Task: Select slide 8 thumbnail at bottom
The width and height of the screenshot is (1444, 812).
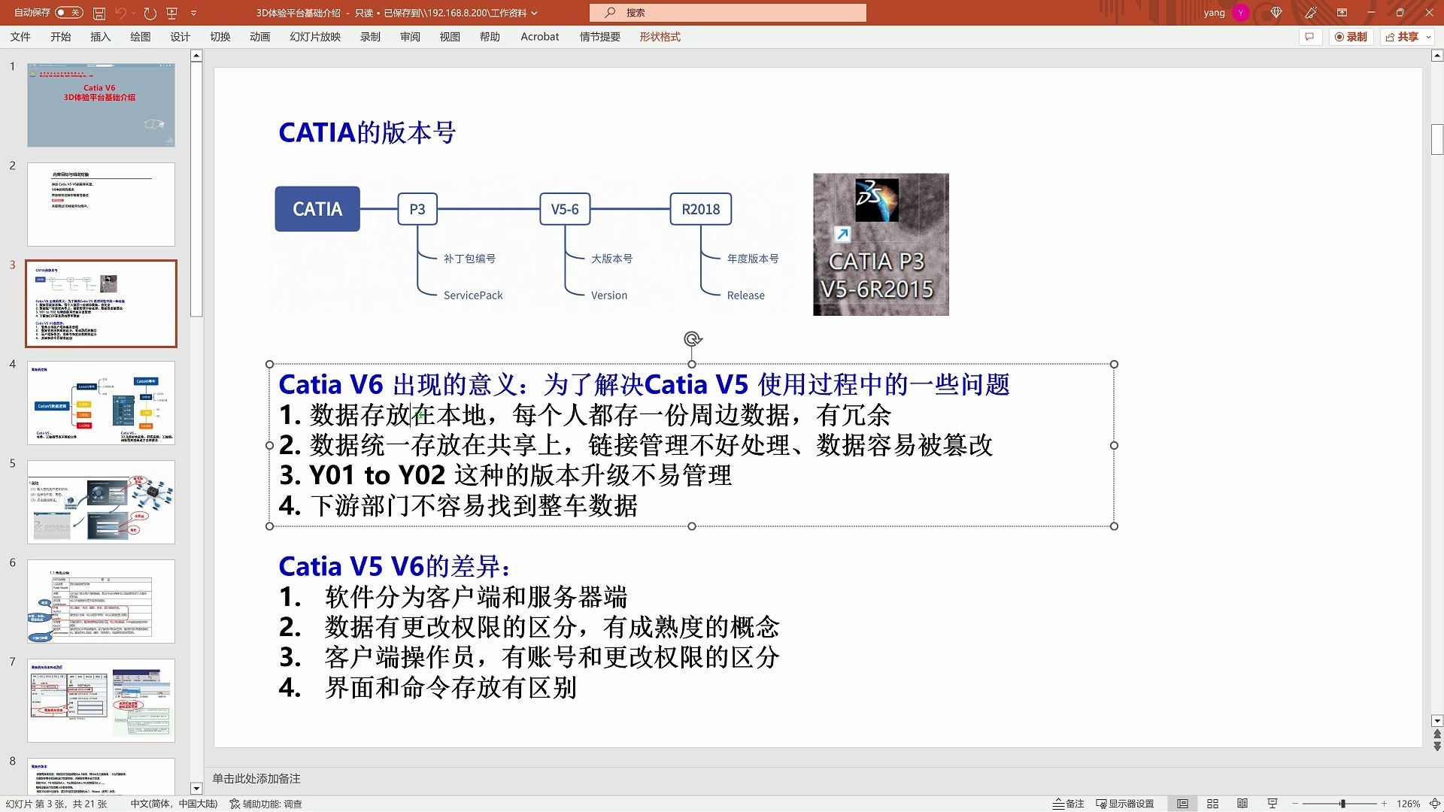Action: click(101, 776)
